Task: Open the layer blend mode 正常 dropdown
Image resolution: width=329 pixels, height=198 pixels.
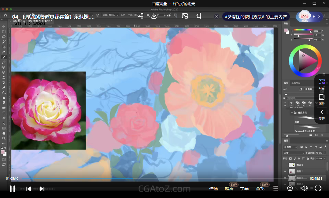Action: (294, 153)
